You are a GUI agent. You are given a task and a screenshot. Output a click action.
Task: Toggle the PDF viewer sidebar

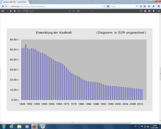(3, 11)
